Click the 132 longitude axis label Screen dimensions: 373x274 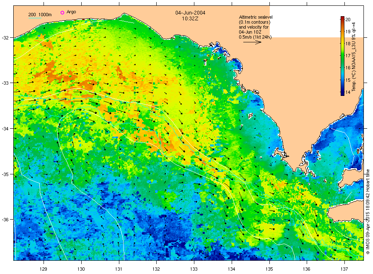(156, 269)
